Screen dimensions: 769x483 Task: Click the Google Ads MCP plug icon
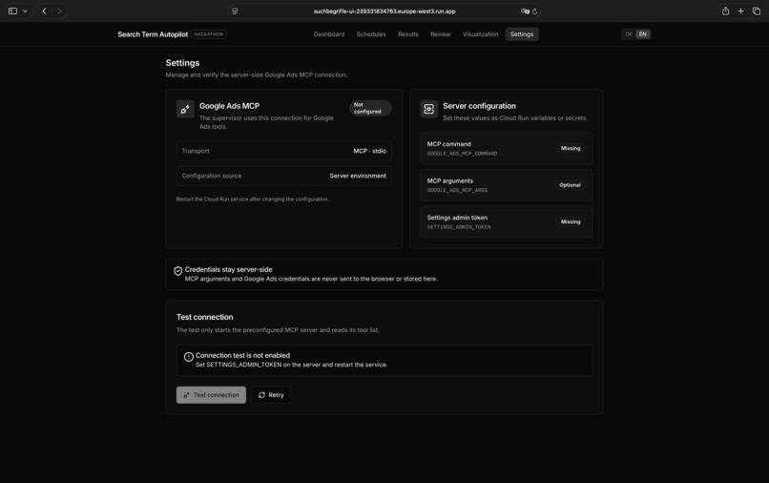[185, 109]
